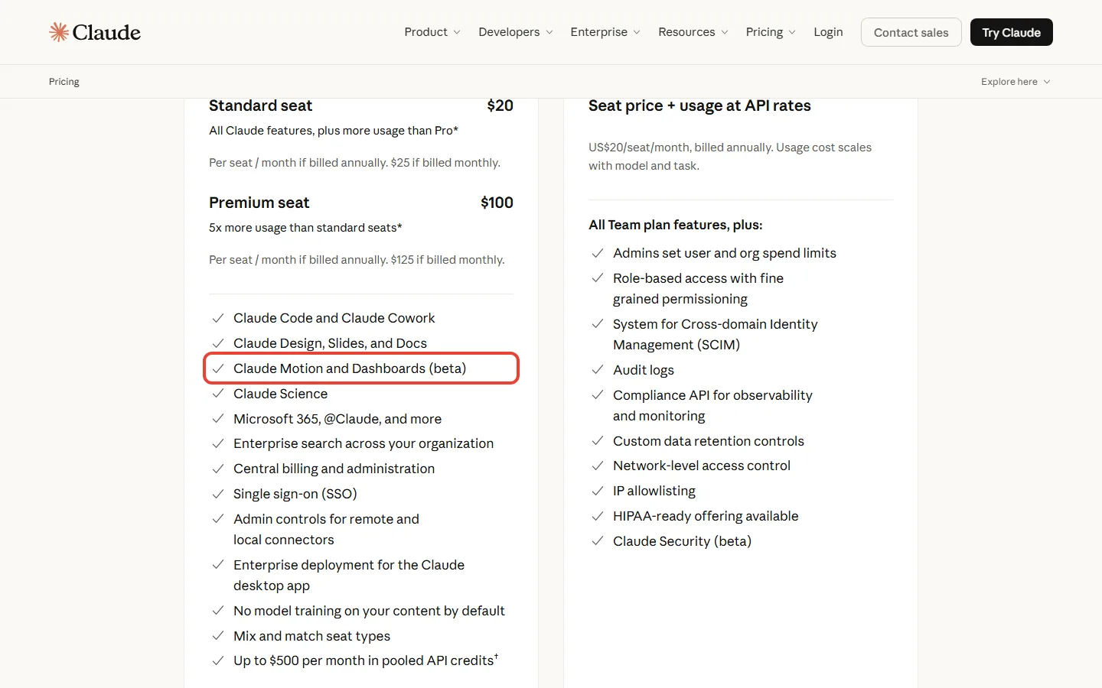The image size is (1102, 688).
Task: Click checkmark beside Claude Code and Claude Cowork
Action: (218, 318)
